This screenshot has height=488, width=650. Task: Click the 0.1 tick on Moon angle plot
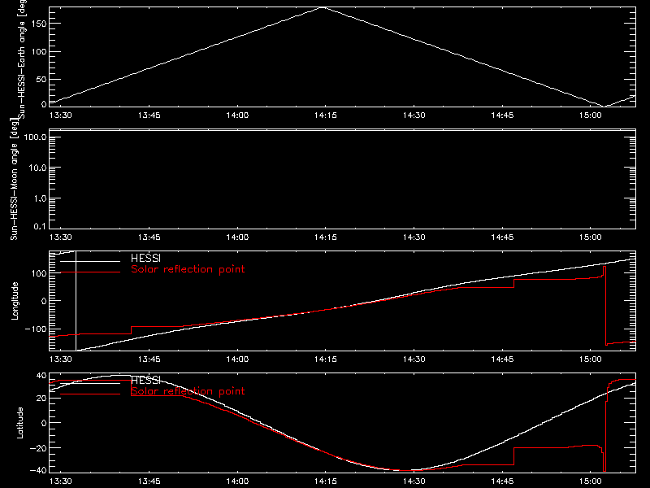[x=40, y=226]
